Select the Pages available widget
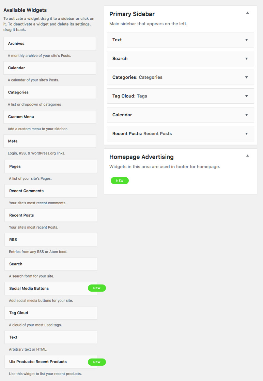 tap(50, 166)
